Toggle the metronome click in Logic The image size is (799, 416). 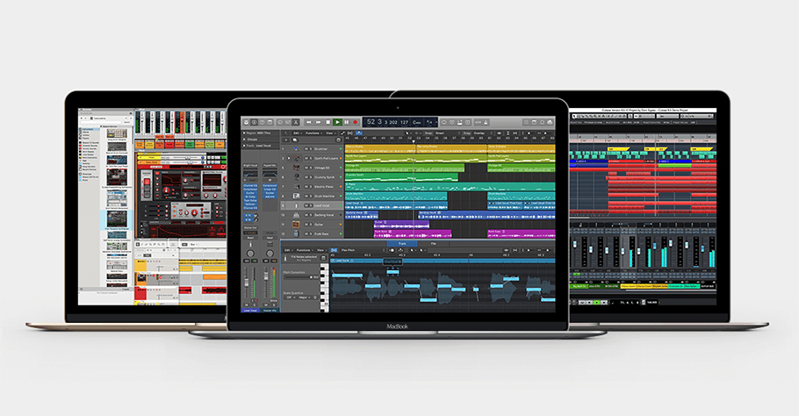(x=486, y=122)
